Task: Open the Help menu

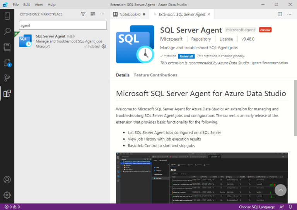Action: pos(51,5)
